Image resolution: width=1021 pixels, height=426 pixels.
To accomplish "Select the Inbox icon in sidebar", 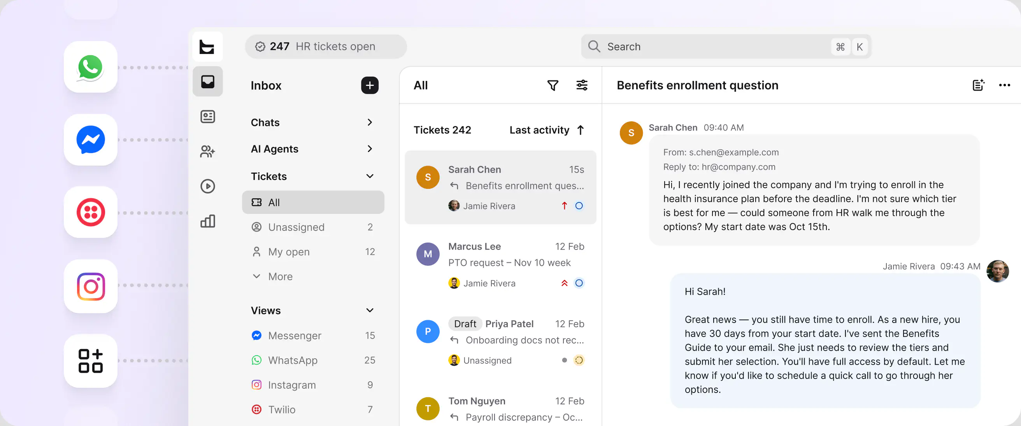I will point(207,82).
